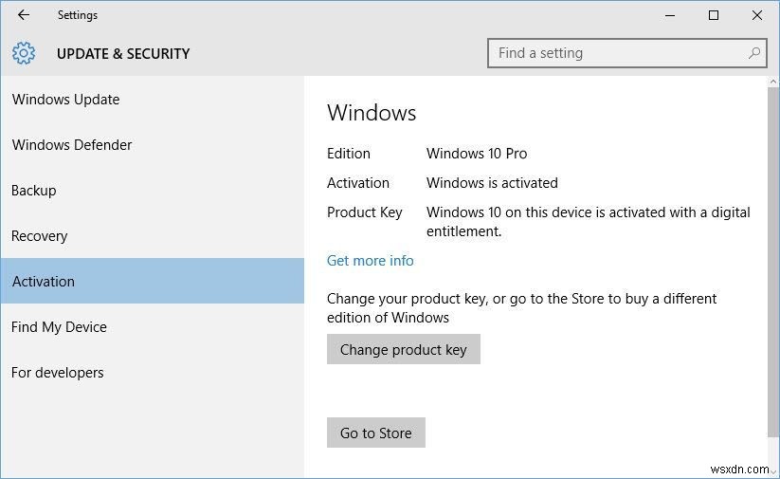Screen dimensions: 780x479
Task: Click the 'Change your product key' description text
Action: 522,307
